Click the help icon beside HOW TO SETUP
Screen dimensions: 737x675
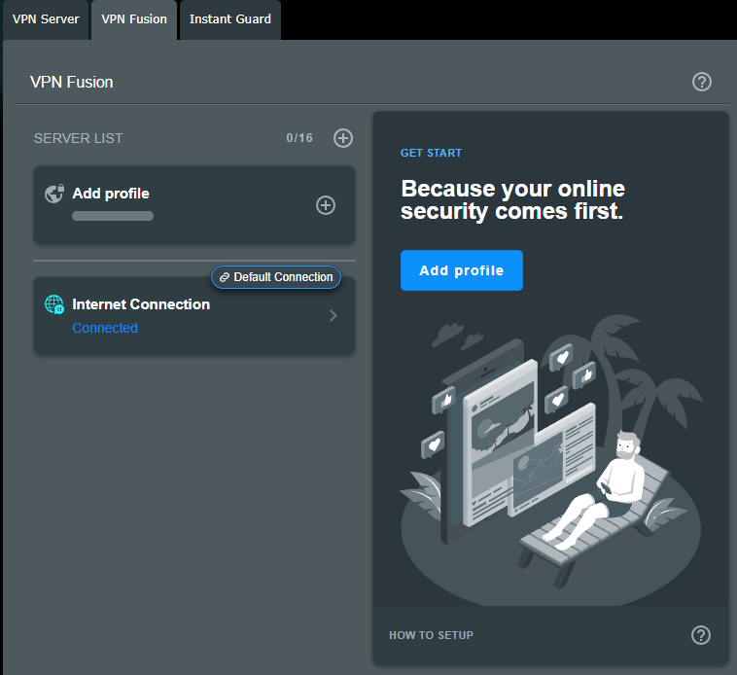(x=701, y=635)
